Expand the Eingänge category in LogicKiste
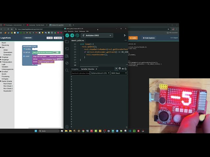210x157 pixels. [x=1, y=57]
